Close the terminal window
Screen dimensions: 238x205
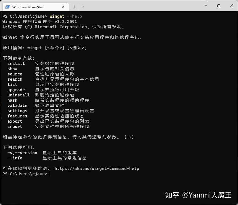coord(231,6)
